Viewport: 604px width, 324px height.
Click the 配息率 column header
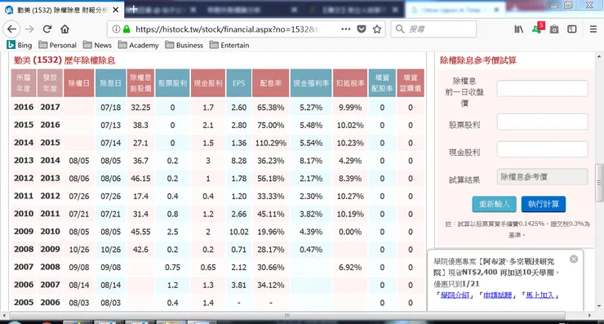(271, 82)
